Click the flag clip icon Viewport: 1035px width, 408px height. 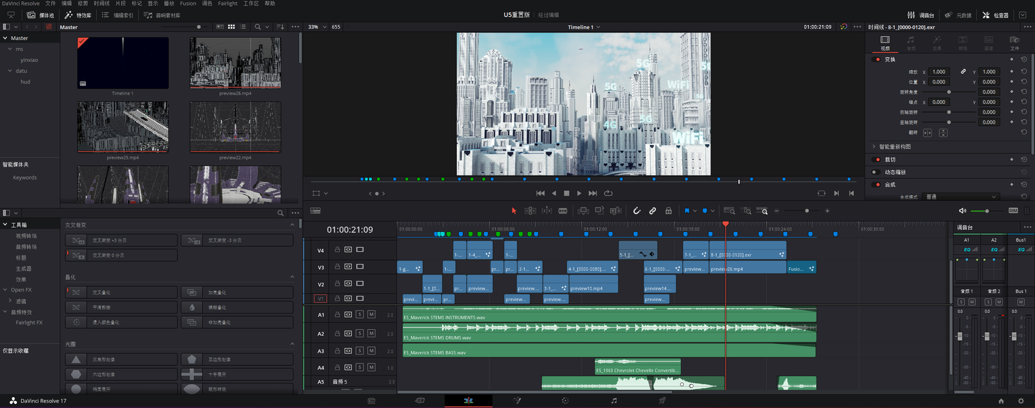pyautogui.click(x=686, y=211)
